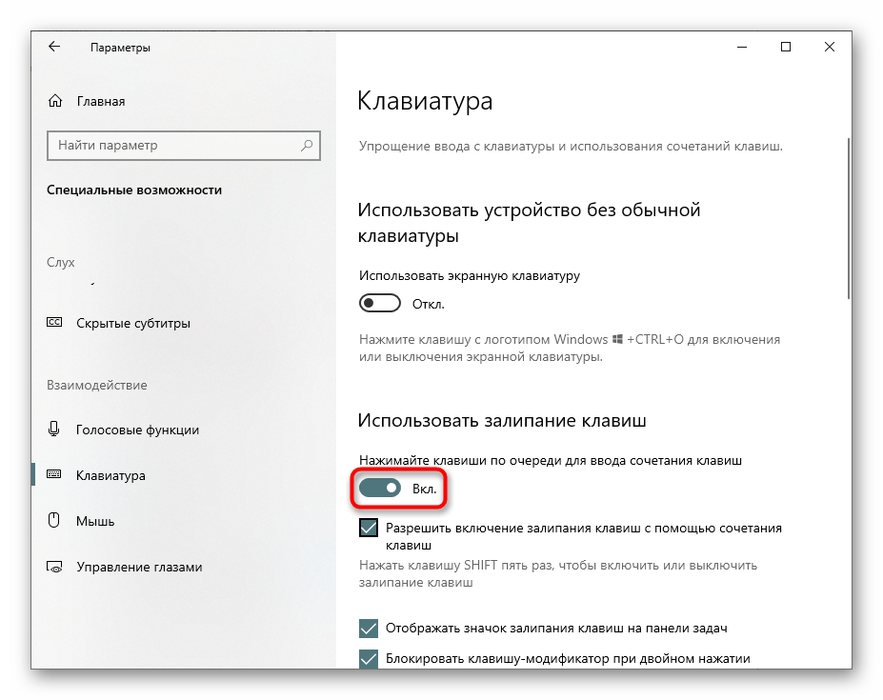The width and height of the screenshot is (883, 700).
Task: Click Использовать залипание клавиш heading
Action: 502,421
